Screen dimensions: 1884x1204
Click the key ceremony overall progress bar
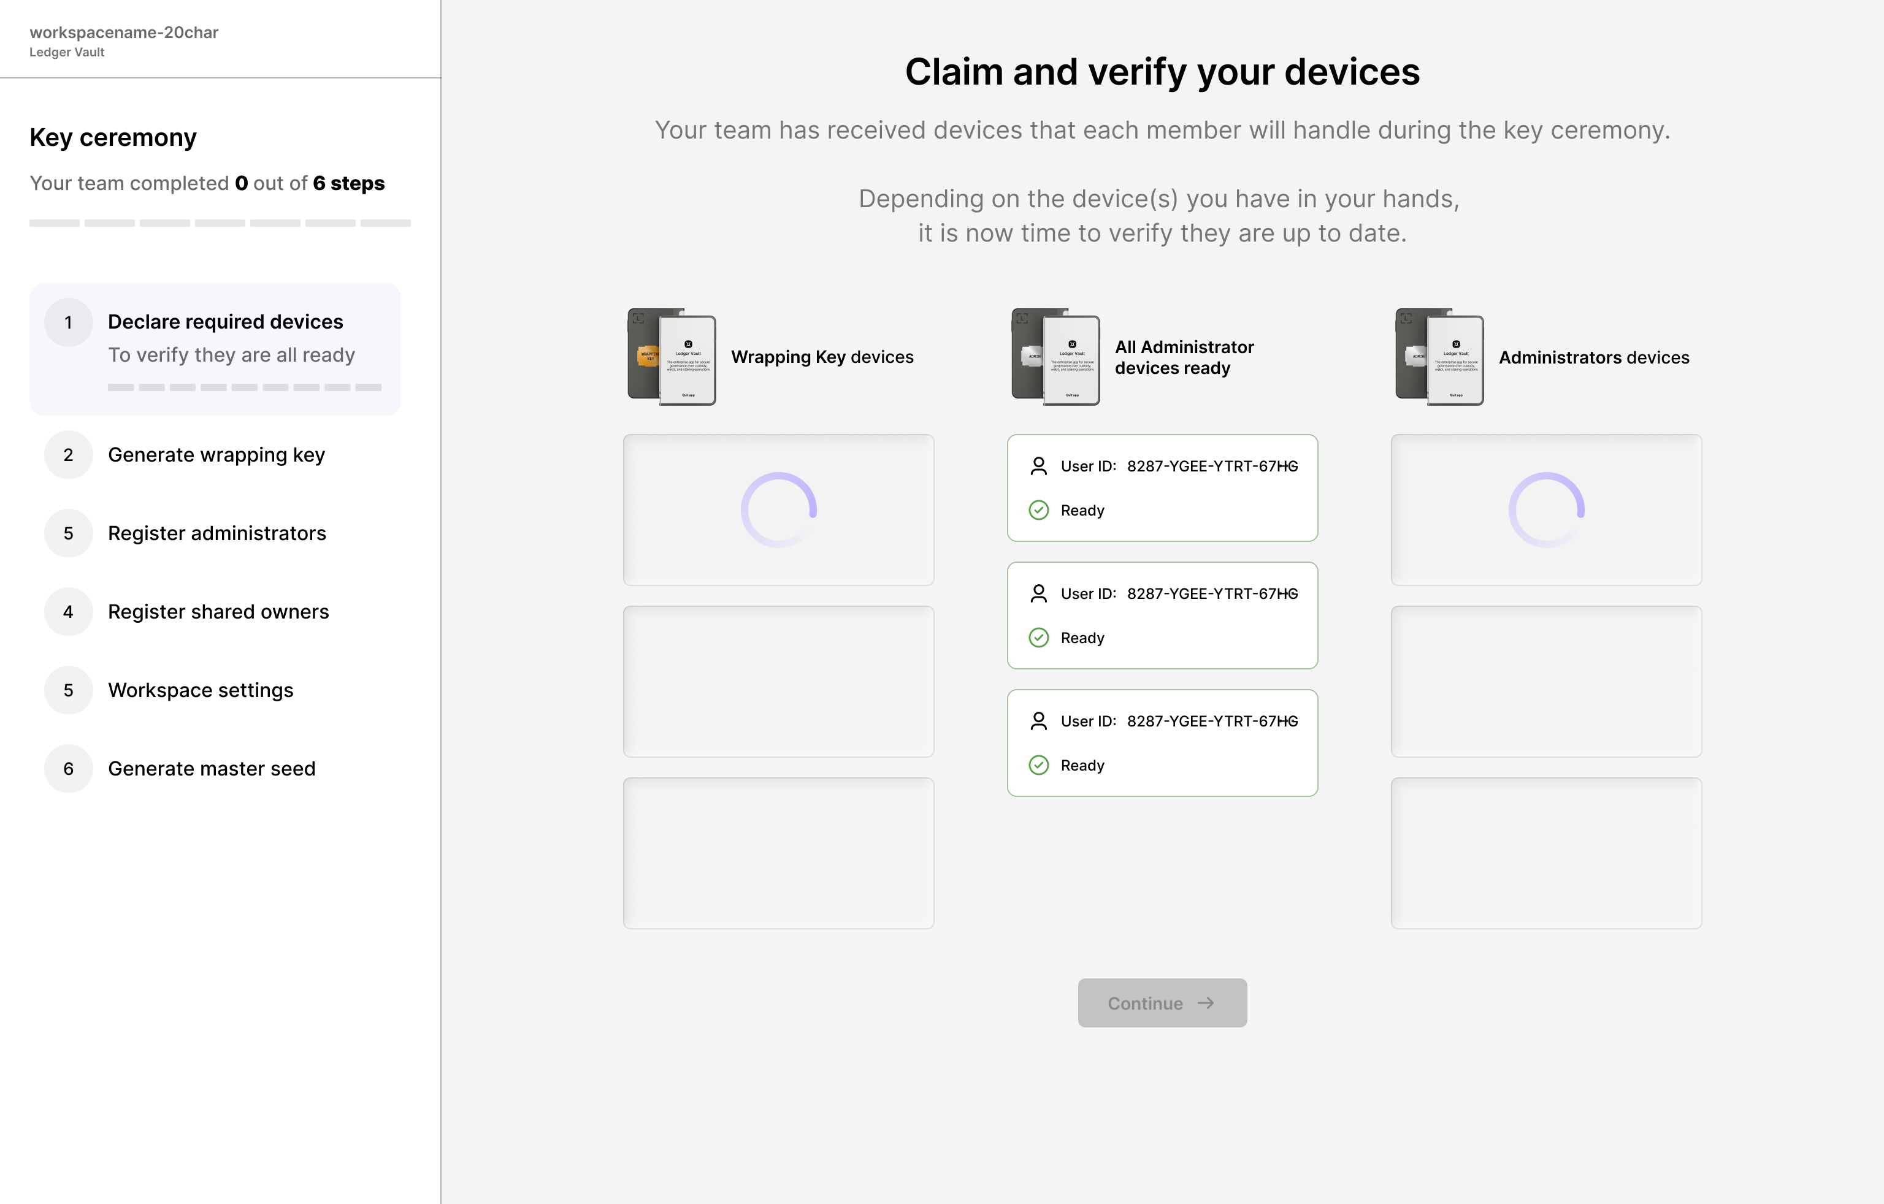click(x=220, y=223)
